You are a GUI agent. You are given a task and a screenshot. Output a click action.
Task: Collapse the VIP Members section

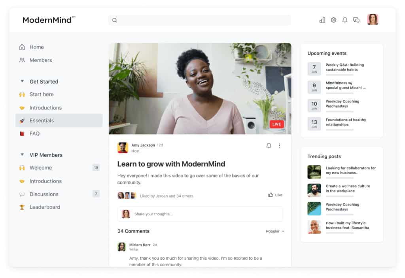coord(22,155)
